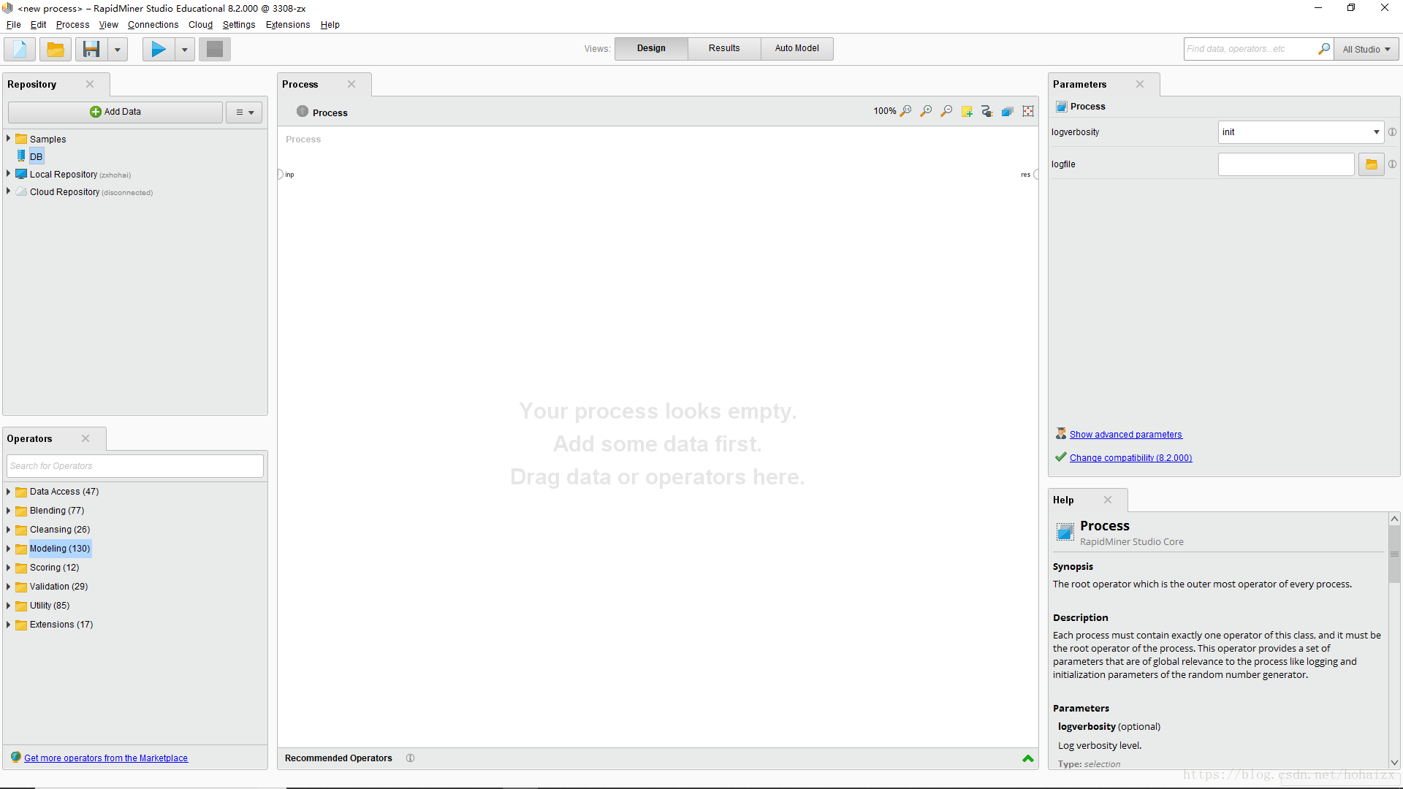Browse for a logfile with the folder button
Viewport: 1403px width, 789px height.
tap(1372, 164)
